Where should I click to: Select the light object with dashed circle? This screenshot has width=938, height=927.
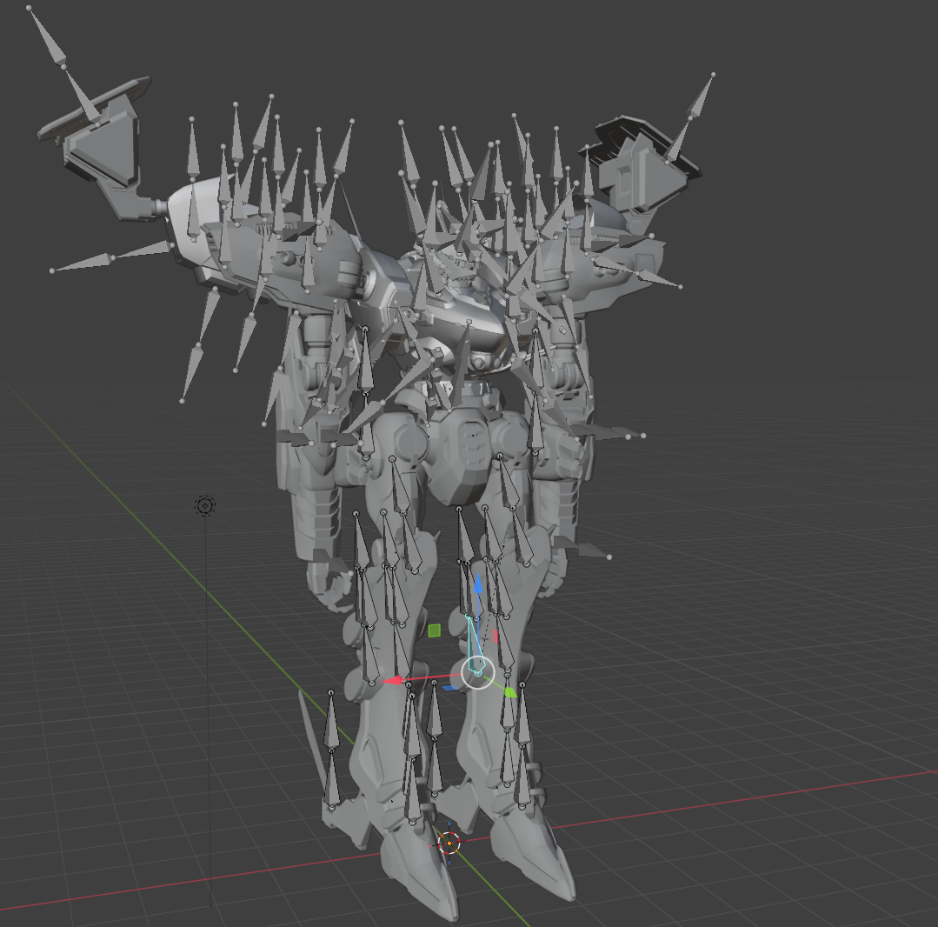click(x=205, y=506)
